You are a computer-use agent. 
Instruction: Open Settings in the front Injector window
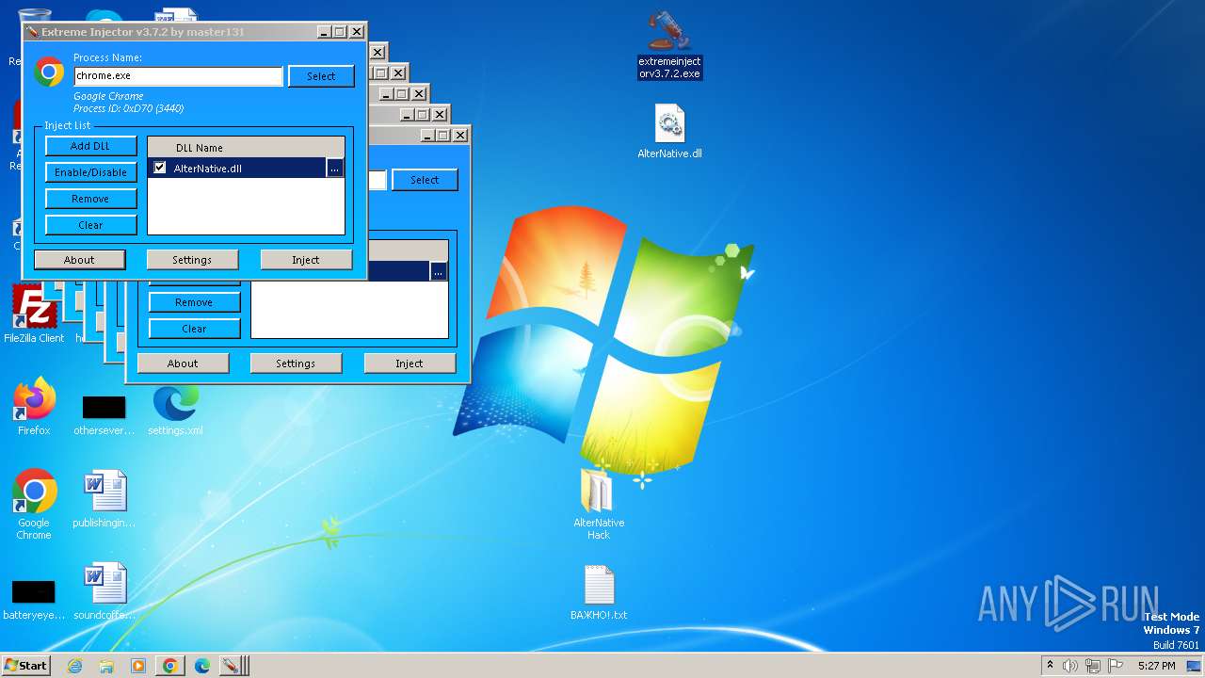click(x=192, y=260)
